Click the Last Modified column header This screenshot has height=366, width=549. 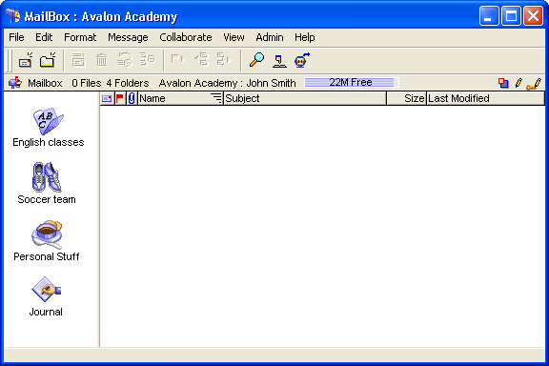[485, 98]
